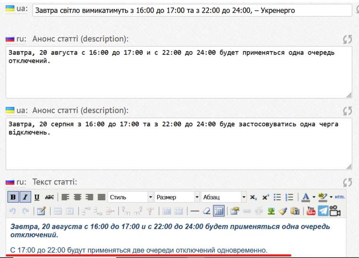
Task: Click refresh arrows beside ru Текст статті
Action: coord(348,182)
